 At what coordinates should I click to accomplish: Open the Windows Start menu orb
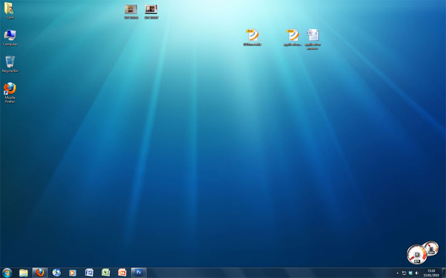pos(7,272)
